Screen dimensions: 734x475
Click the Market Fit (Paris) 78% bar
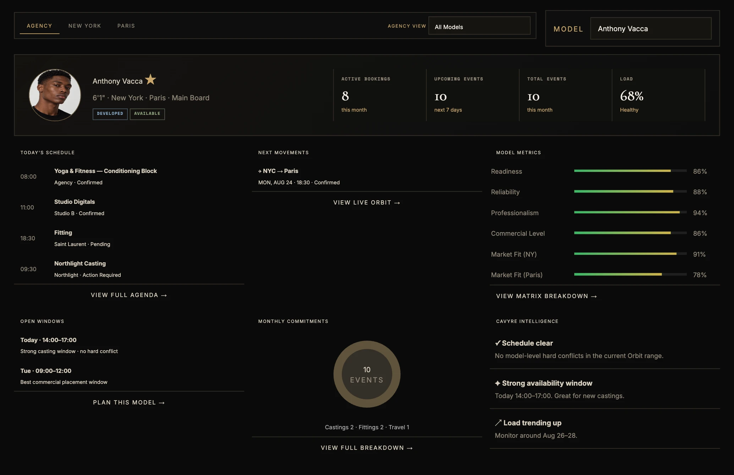(x=630, y=274)
